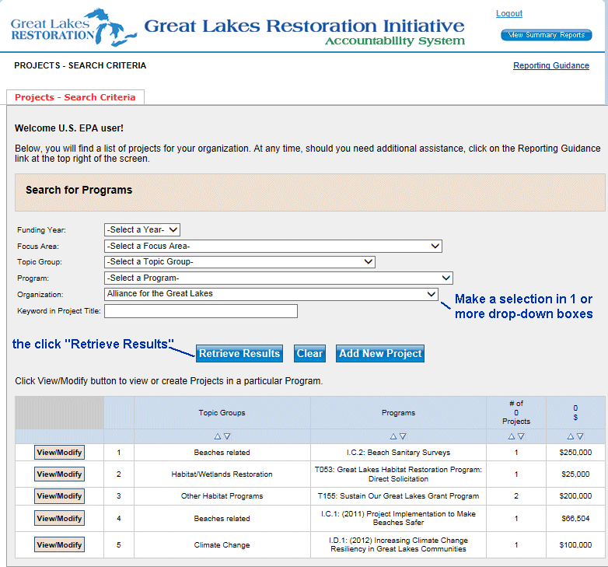Sort # of Projects column ascending triangle
Image resolution: width=608 pixels, height=567 pixels.
click(x=512, y=436)
